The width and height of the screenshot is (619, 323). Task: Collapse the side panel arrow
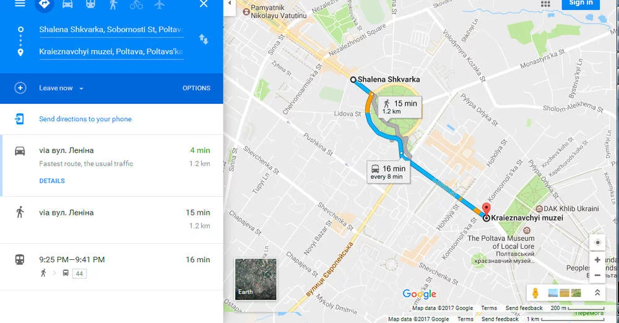tap(230, 5)
